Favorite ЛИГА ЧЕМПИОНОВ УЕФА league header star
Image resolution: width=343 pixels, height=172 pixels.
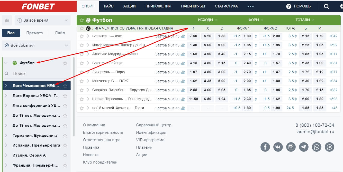click(x=82, y=28)
